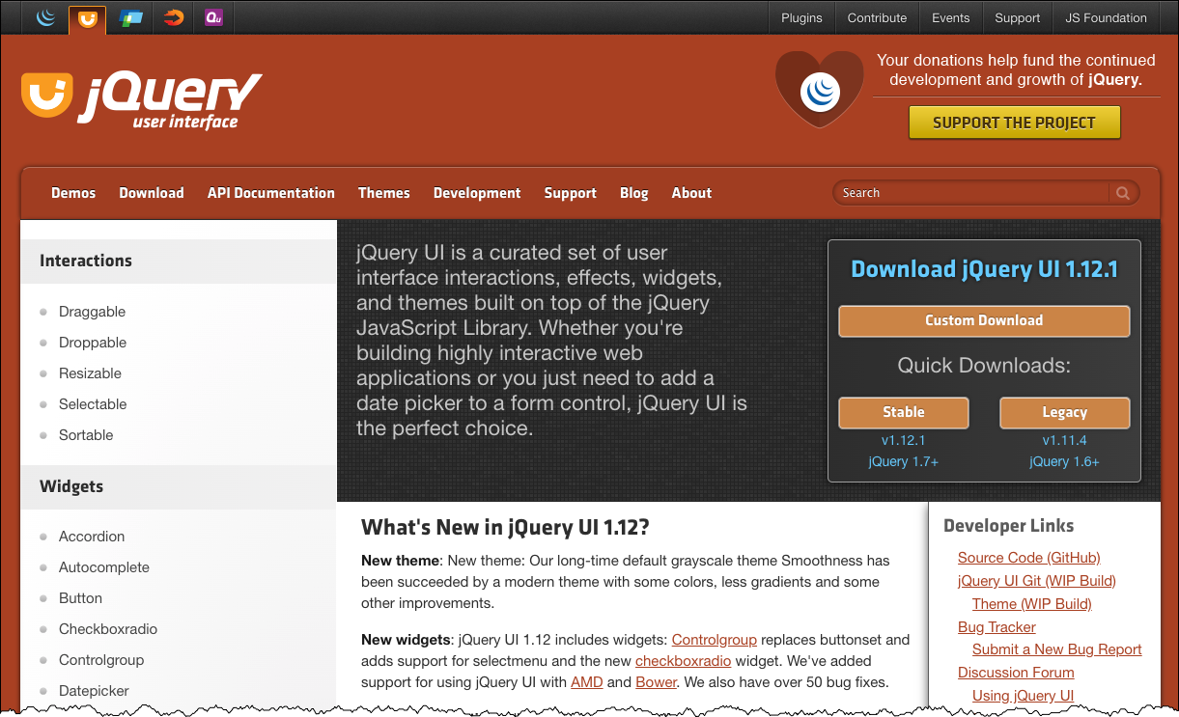Click the Download jQuery UI 1.12.1 heading
Screen dimensions: 1179x717
(984, 270)
